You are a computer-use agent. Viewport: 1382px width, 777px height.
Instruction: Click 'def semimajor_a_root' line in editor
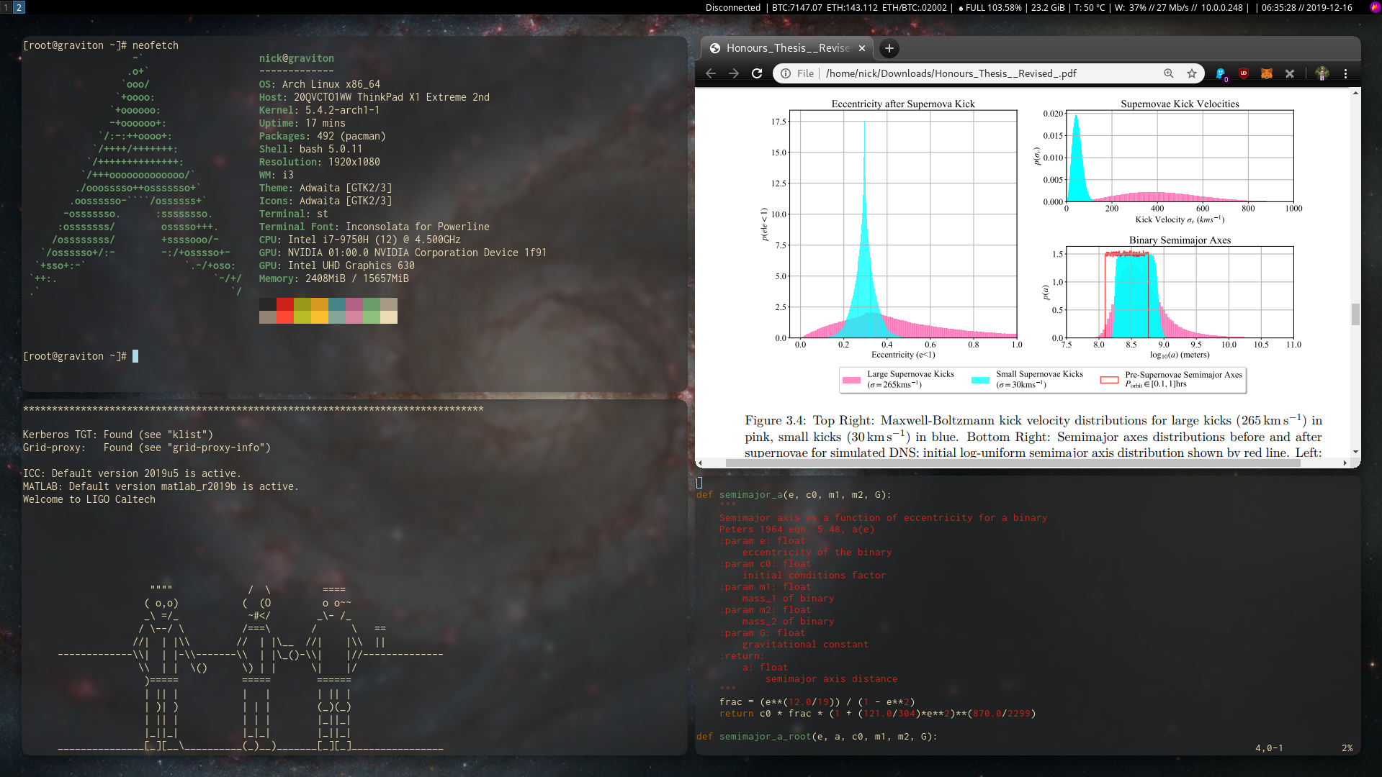(817, 737)
